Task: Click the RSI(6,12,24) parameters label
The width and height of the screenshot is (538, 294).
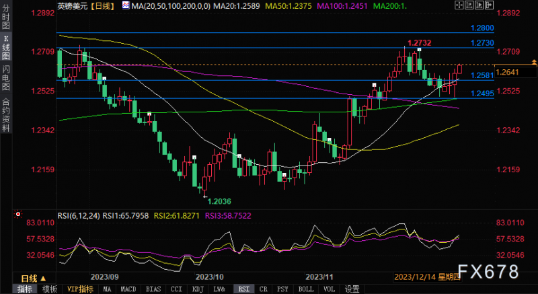Action: (x=79, y=216)
